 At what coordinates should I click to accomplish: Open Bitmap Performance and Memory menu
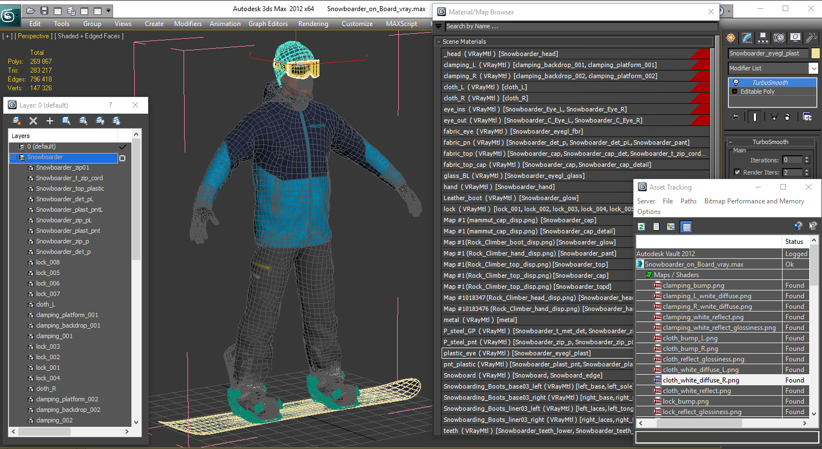click(x=754, y=201)
